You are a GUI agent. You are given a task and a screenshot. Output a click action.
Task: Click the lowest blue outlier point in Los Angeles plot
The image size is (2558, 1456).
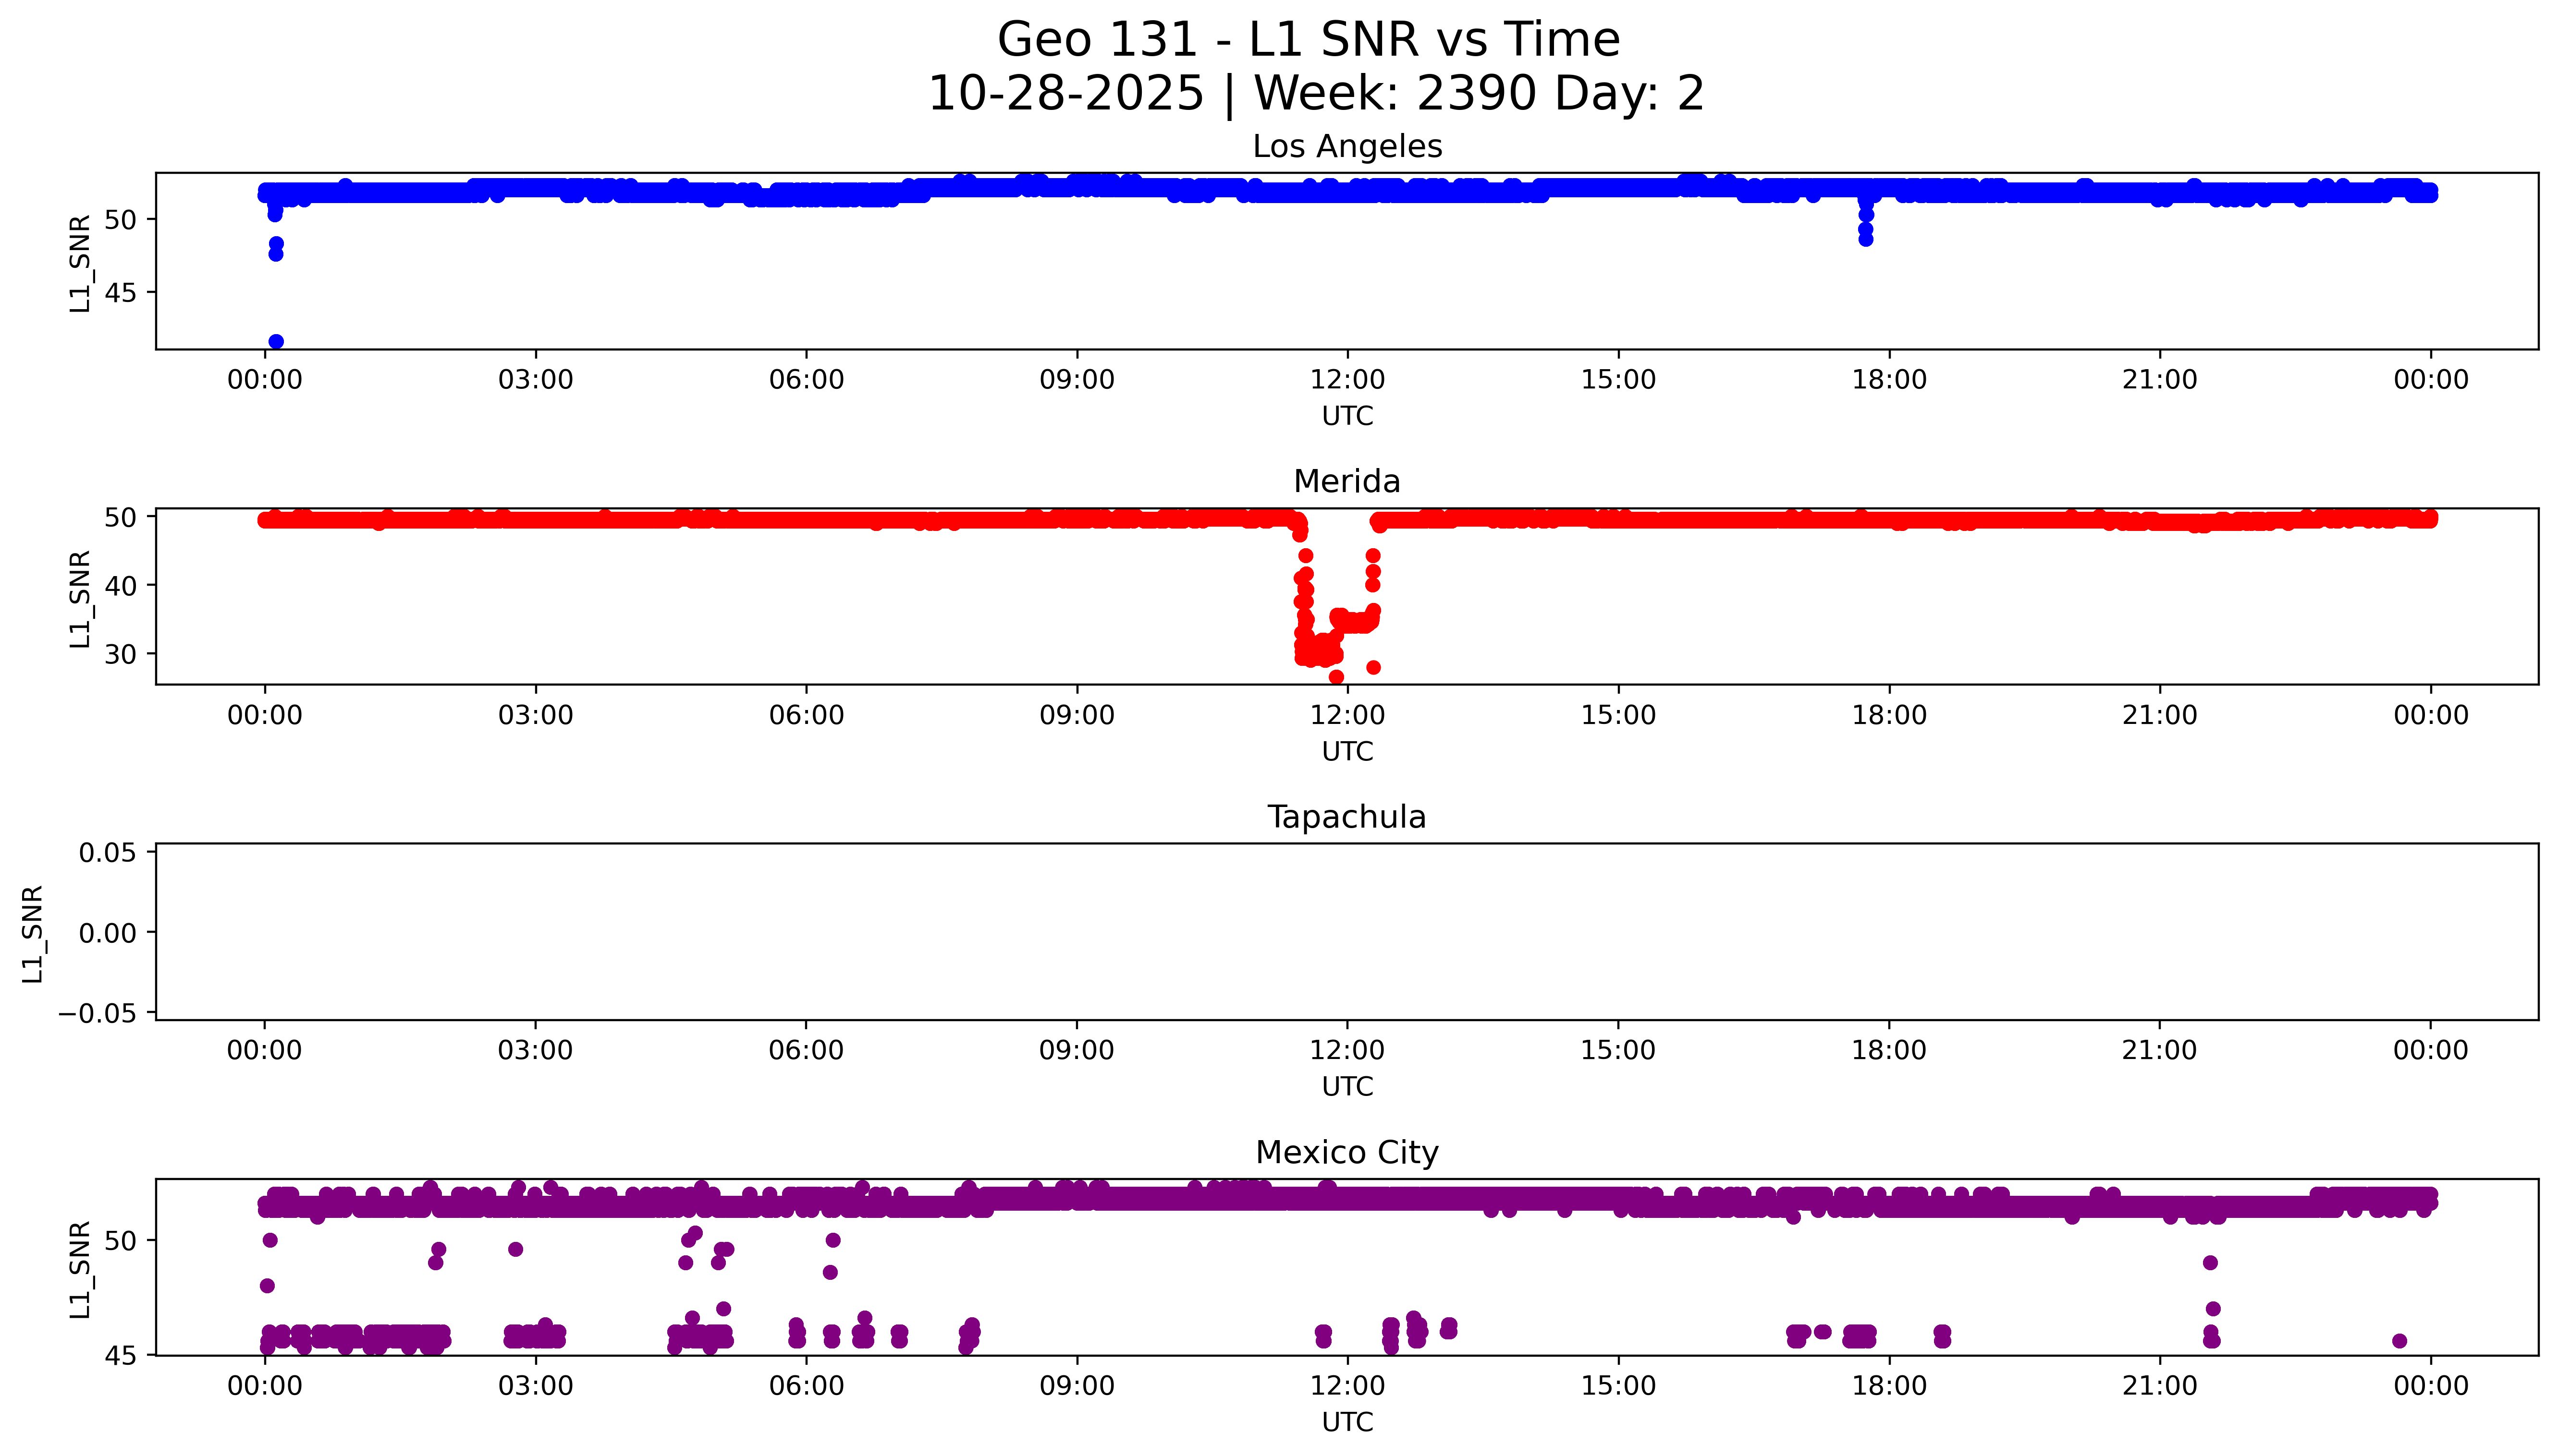(276, 342)
